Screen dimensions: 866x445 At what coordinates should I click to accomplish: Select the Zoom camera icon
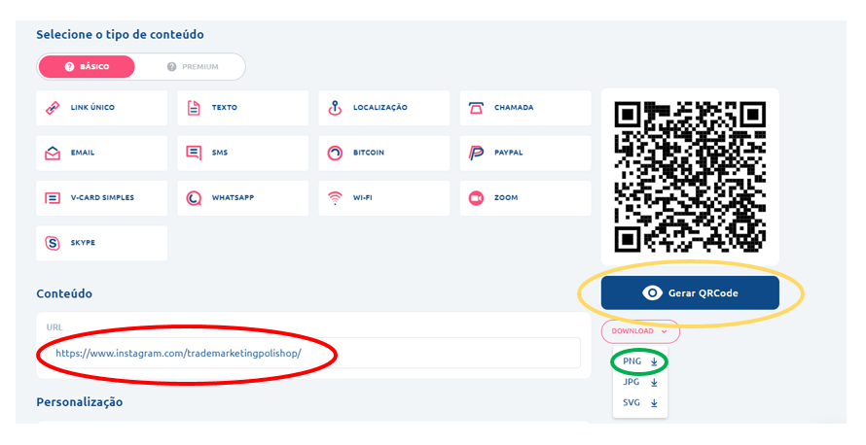tap(476, 198)
